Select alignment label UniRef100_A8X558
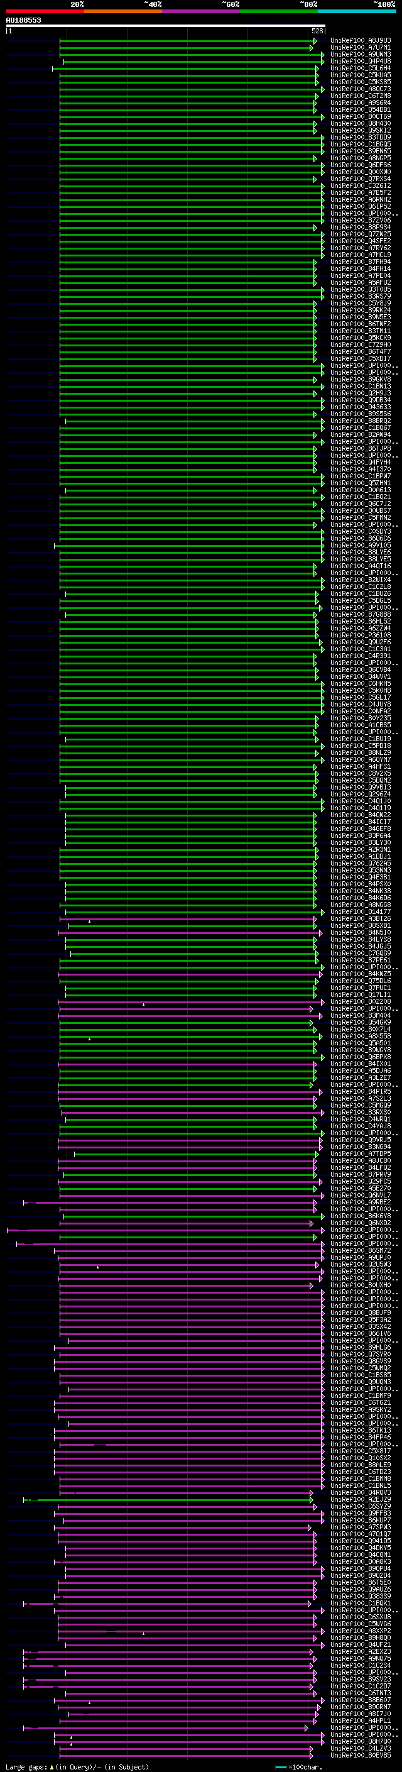 [x=361, y=1037]
